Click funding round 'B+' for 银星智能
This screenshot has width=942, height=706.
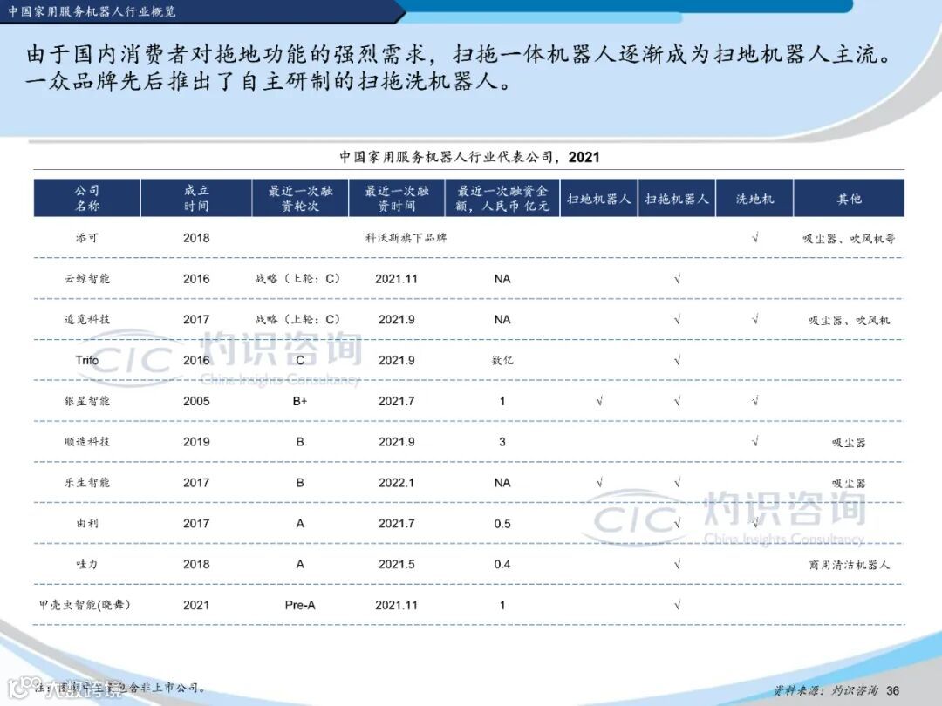(x=300, y=401)
